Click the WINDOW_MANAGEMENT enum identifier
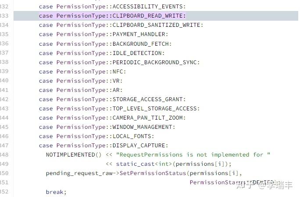 144,127
